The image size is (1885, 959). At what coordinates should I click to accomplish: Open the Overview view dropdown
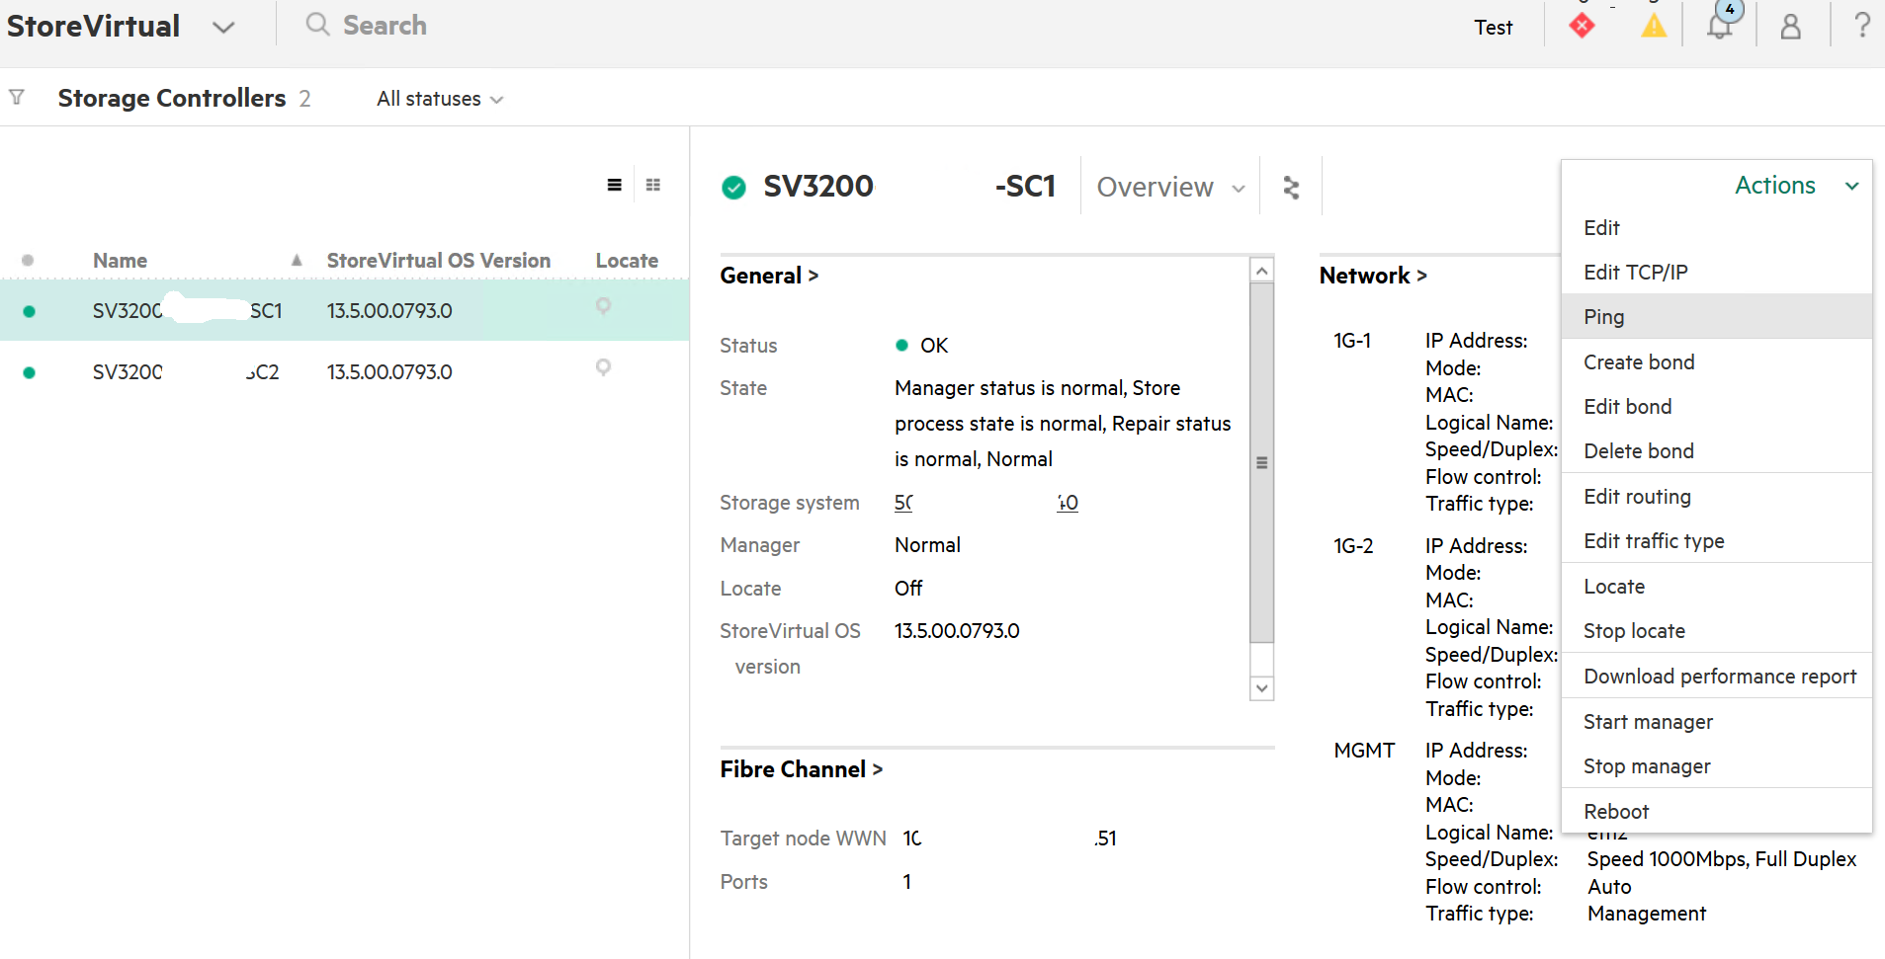[1170, 187]
